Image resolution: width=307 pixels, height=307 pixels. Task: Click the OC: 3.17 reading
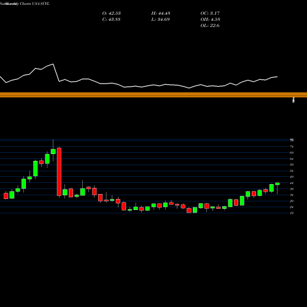210,14
